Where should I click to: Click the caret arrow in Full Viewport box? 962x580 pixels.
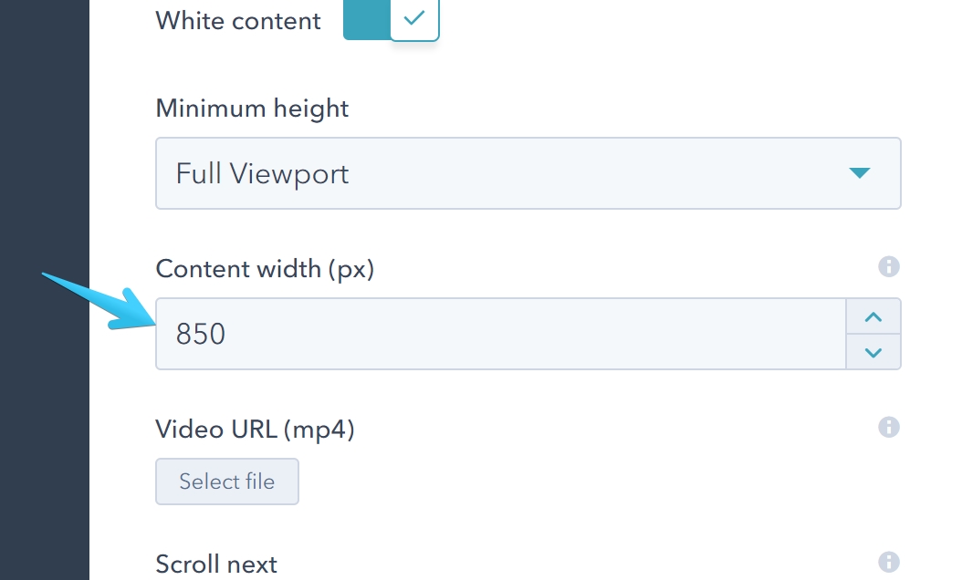859,173
